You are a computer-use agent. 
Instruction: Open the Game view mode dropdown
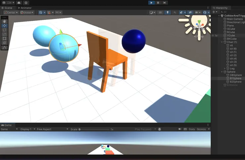pyautogui.click(x=9, y=129)
